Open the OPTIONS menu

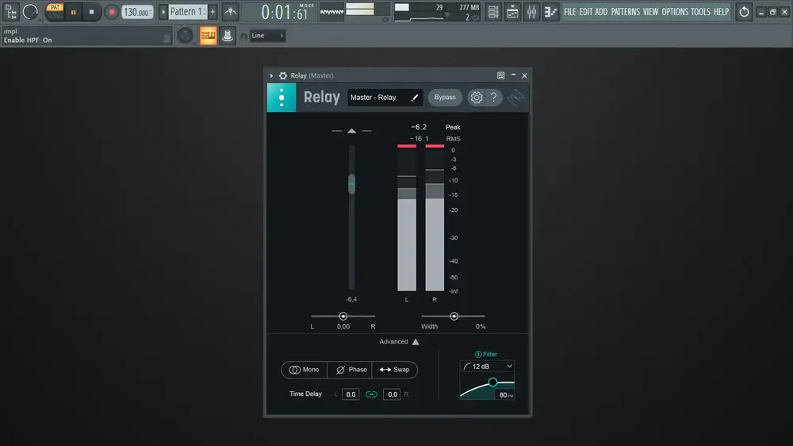[x=675, y=12]
